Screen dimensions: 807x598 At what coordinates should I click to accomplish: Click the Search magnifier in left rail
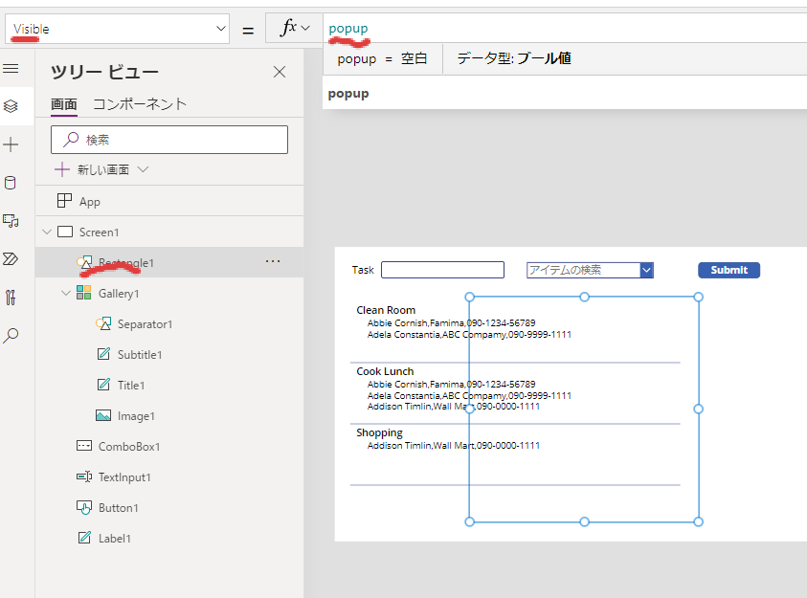click(11, 336)
